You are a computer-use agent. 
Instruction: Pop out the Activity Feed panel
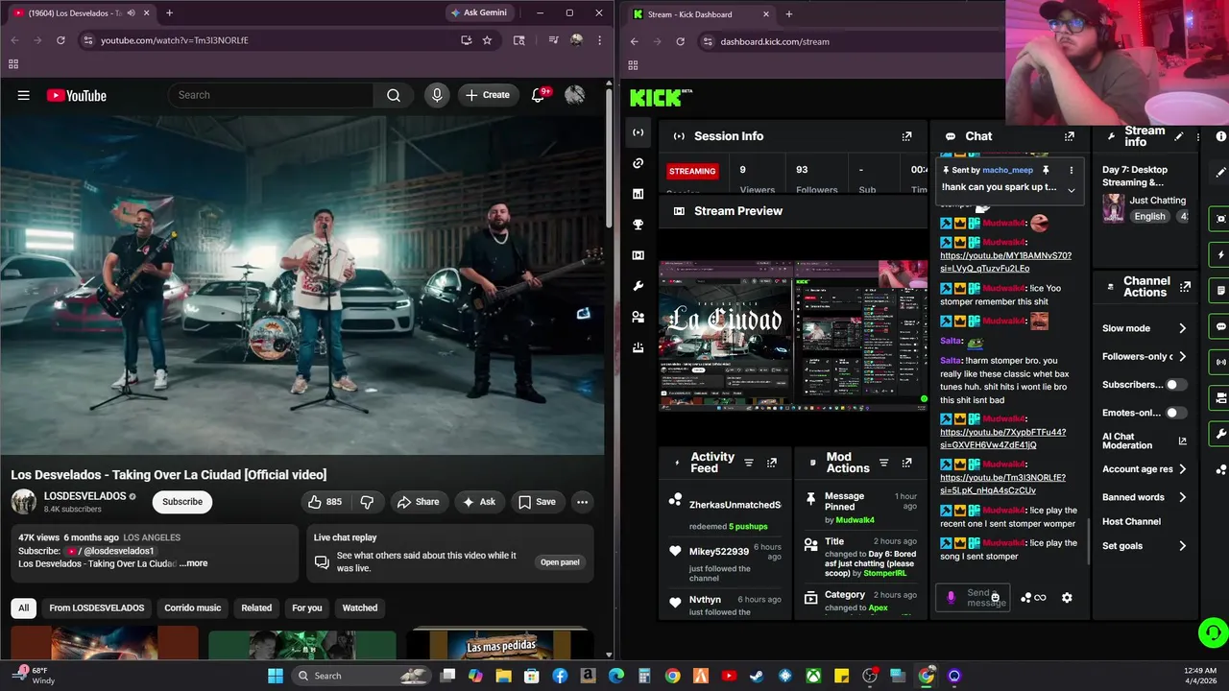771,463
